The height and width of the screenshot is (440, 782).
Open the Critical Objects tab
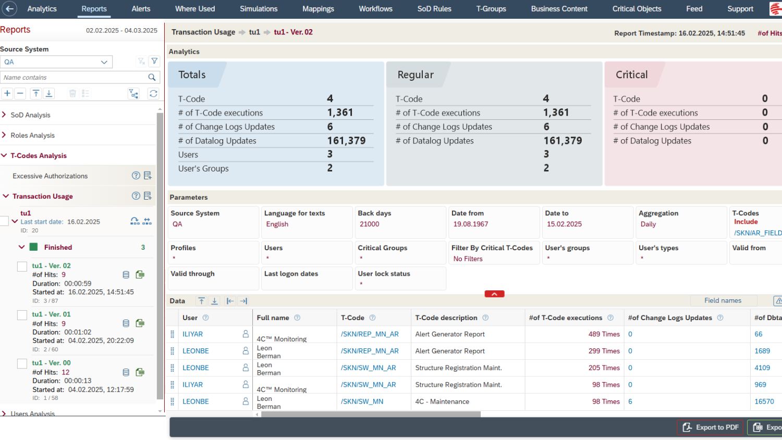pos(637,9)
